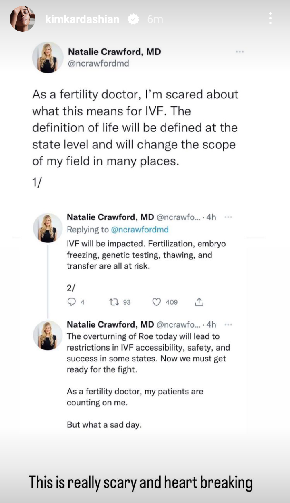Viewport: 290px width, 503px height.
Task: Tap the 'This is really scary' caption text
Action: (x=141, y=483)
